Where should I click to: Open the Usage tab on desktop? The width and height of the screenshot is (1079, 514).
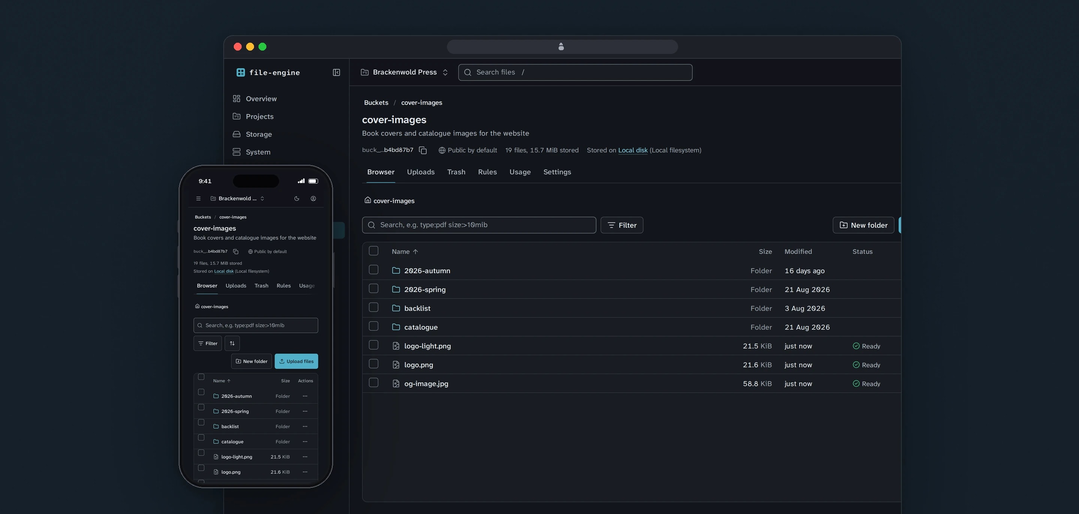tap(520, 172)
